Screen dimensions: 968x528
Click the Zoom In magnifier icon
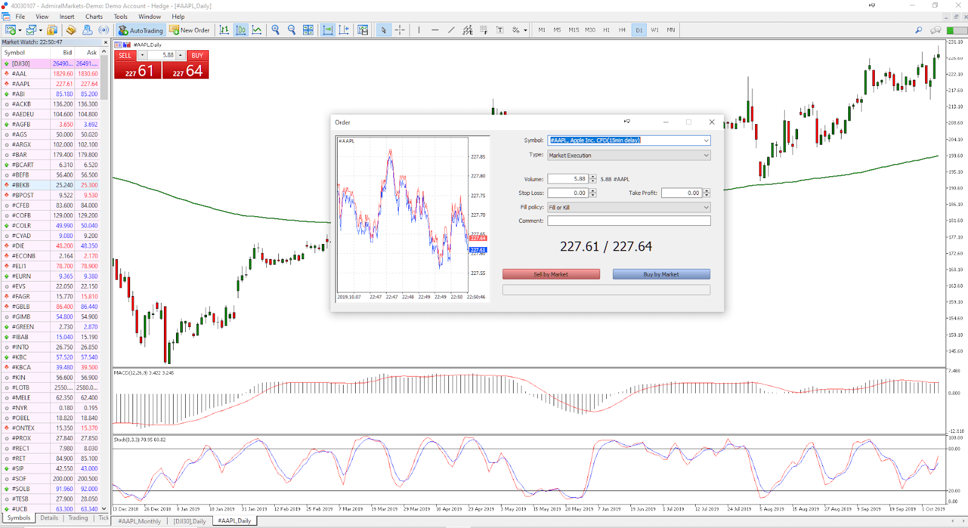point(276,30)
